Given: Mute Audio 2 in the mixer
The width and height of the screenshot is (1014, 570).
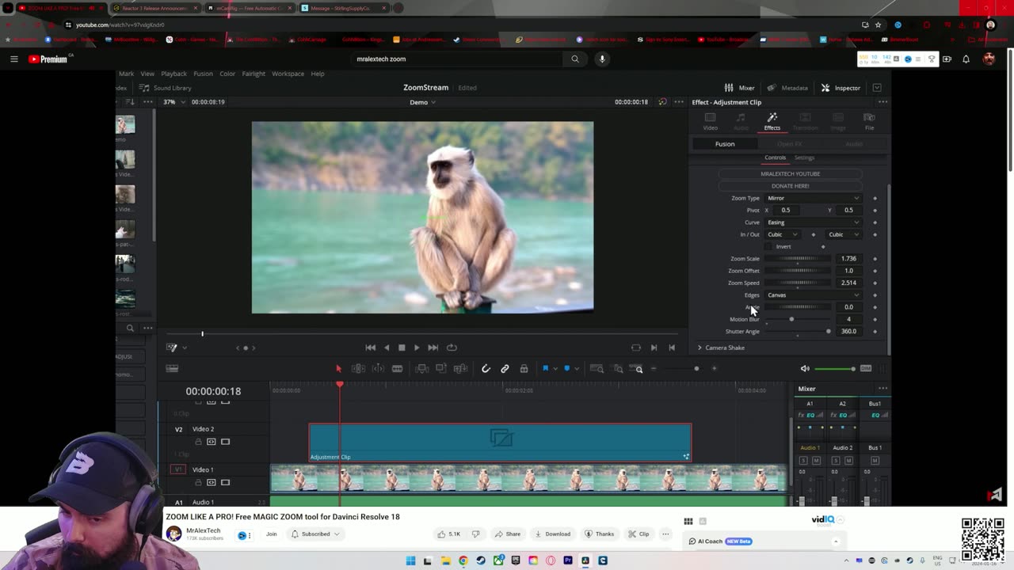Looking at the screenshot, I should [x=848, y=461].
